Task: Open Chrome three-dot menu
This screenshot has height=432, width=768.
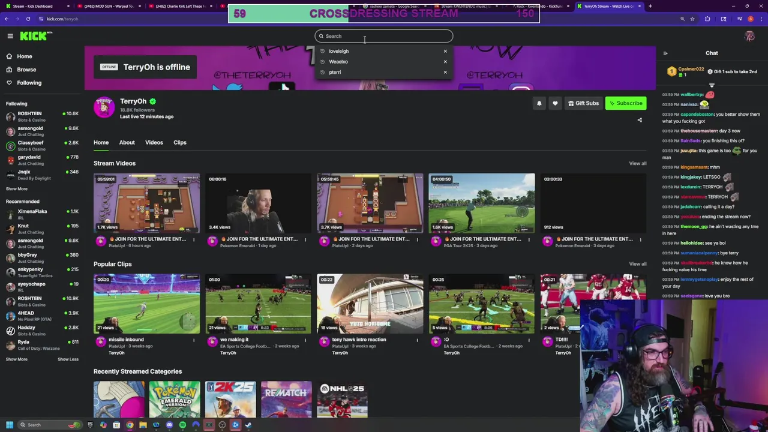Action: tap(760, 19)
